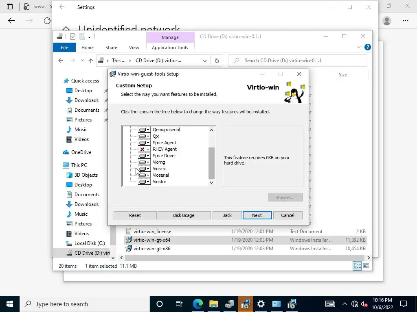This screenshot has height=312, width=417.
Task: Open the Settings gear in the taskbar
Action: (261, 304)
